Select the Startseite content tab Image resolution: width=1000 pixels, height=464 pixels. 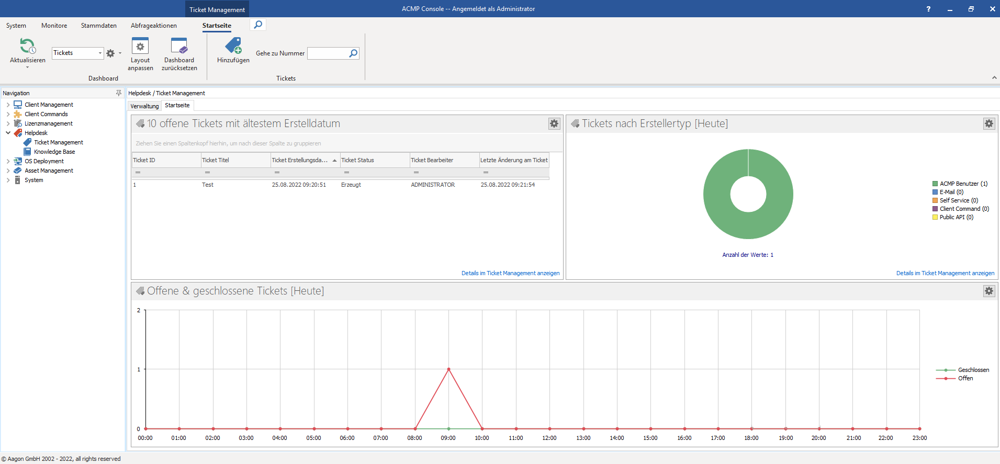coord(177,105)
